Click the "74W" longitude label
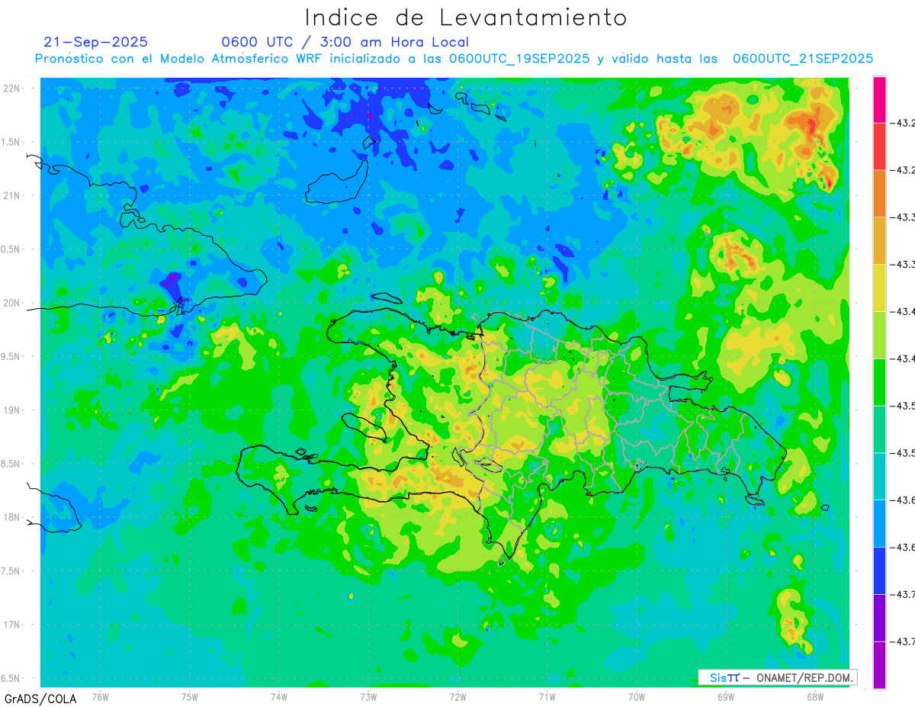 [278, 696]
